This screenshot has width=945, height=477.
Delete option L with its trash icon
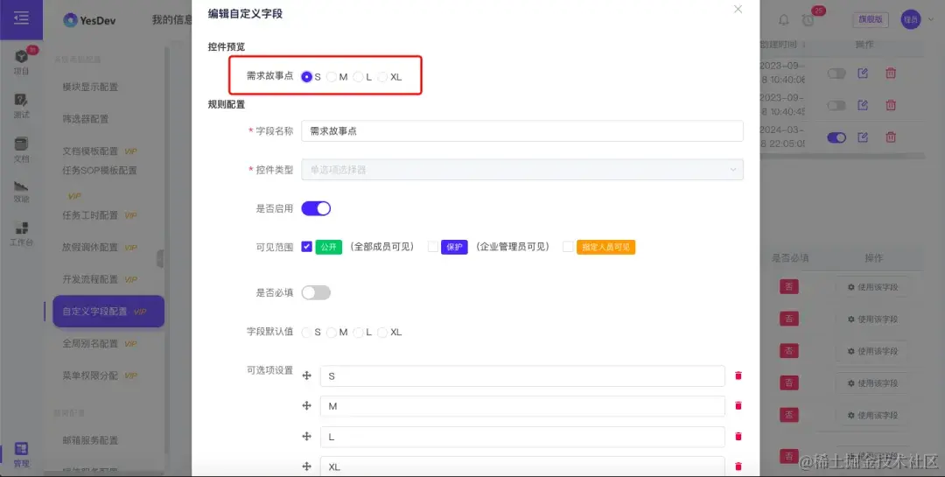738,436
